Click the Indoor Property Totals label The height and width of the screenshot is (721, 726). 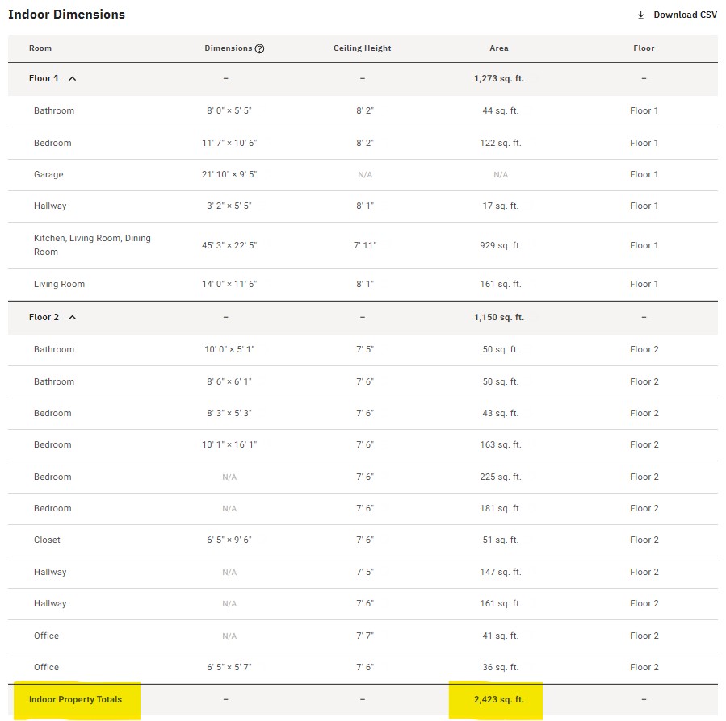(75, 699)
